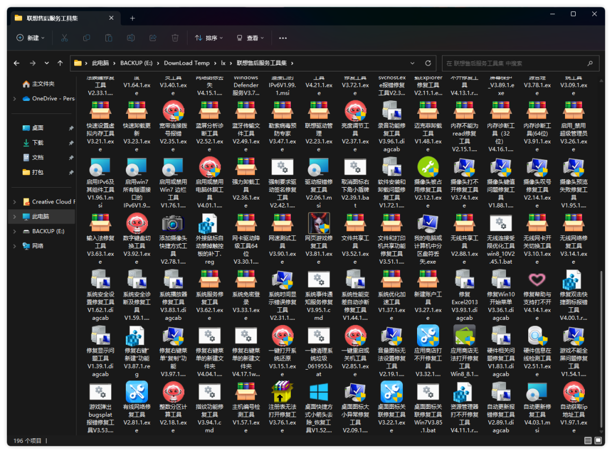Select OneDrive in the navigation pane

pyautogui.click(x=48, y=99)
